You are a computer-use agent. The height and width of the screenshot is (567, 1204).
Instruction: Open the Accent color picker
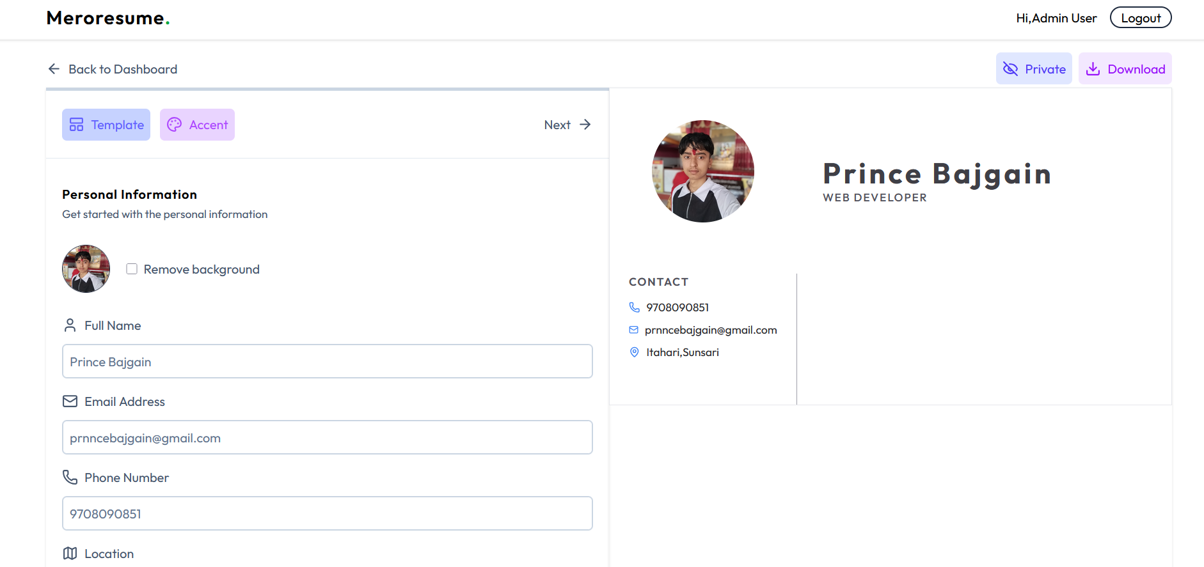tap(197, 125)
